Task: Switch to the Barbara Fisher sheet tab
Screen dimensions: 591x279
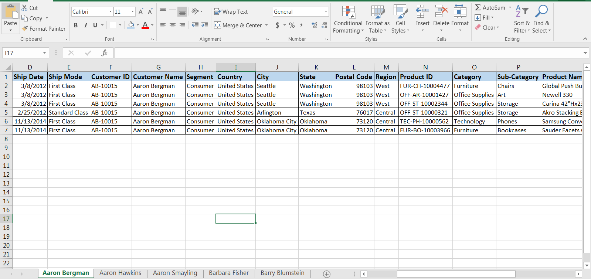Action: (229, 273)
